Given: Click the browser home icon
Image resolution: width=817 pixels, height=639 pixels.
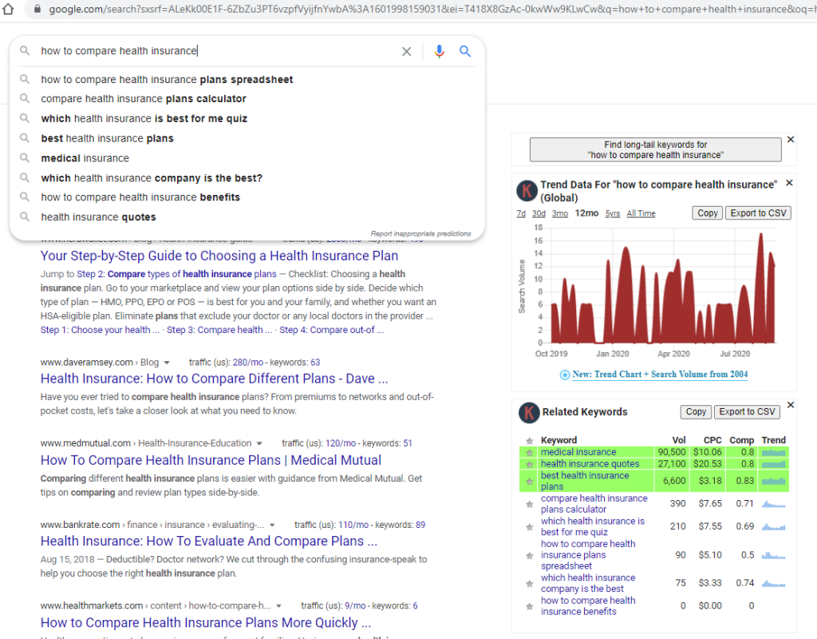Looking at the screenshot, I should [8, 9].
